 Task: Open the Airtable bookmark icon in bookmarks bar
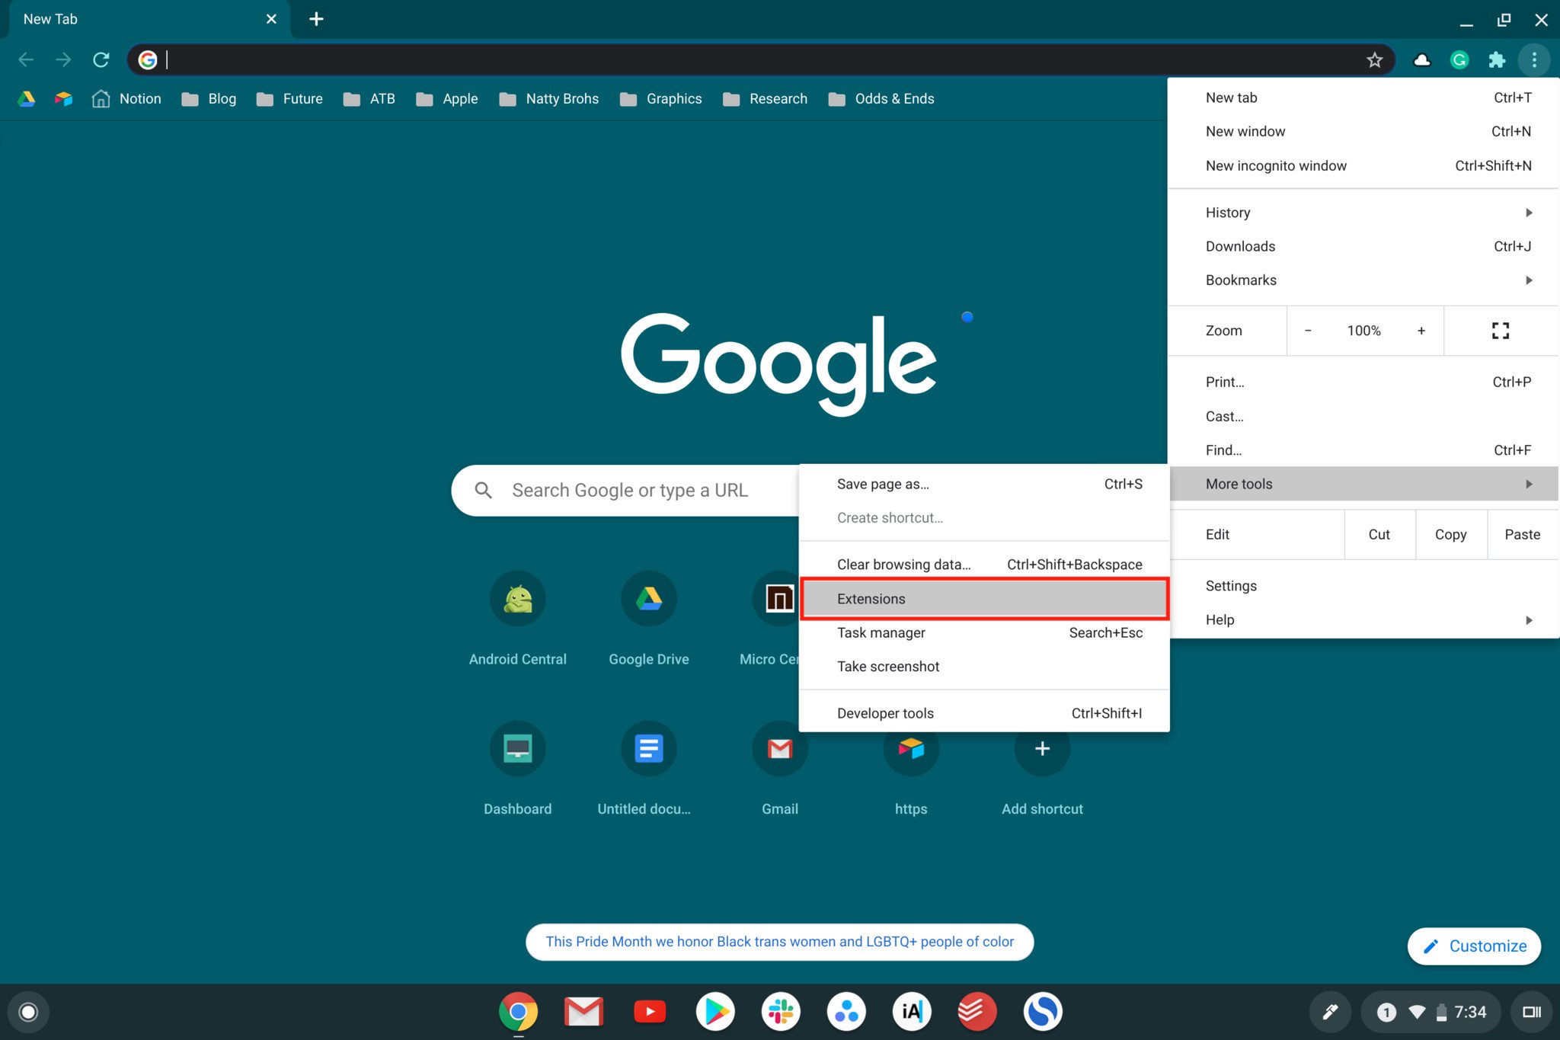64,98
